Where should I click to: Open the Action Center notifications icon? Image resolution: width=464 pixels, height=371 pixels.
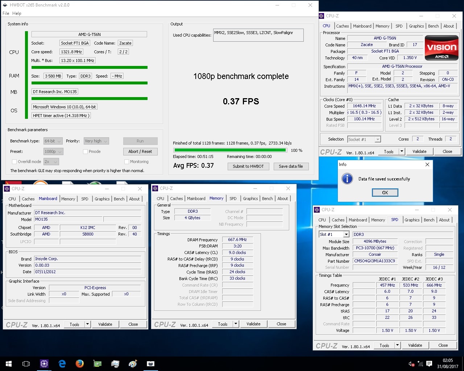(x=429, y=364)
